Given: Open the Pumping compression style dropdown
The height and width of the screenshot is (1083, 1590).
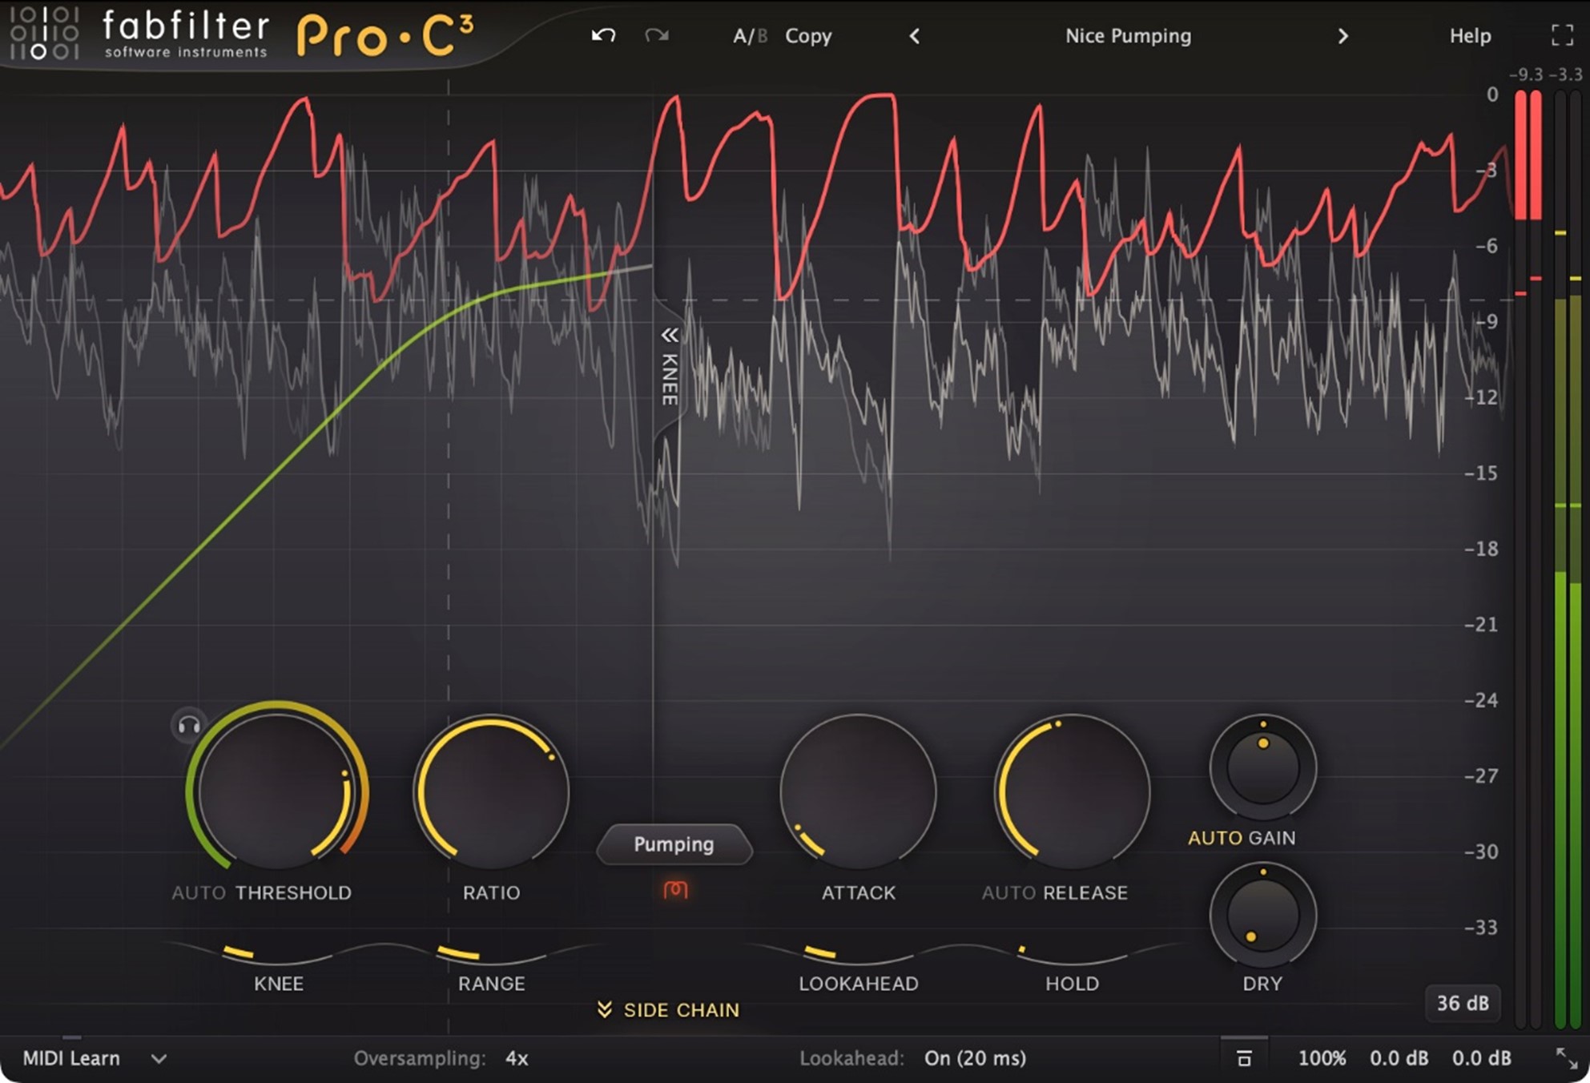Looking at the screenshot, I should click(x=674, y=844).
